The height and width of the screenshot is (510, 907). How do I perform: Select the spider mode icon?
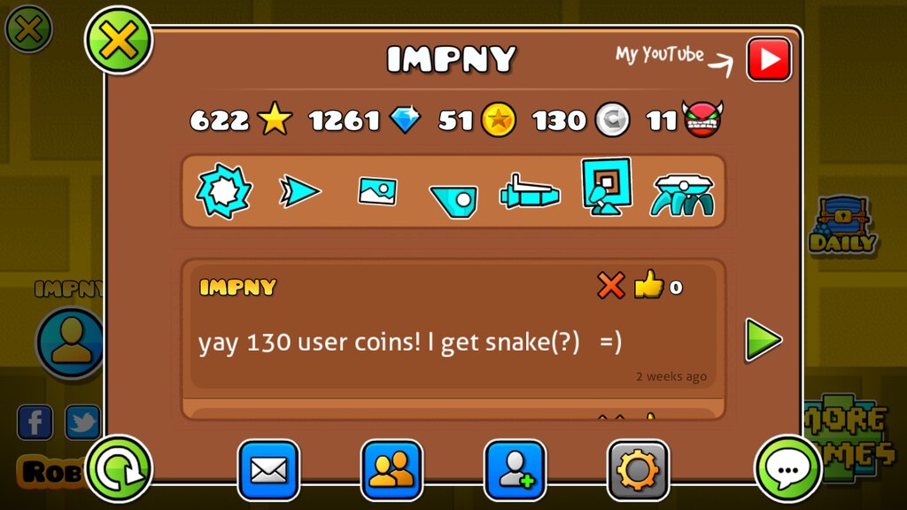683,196
